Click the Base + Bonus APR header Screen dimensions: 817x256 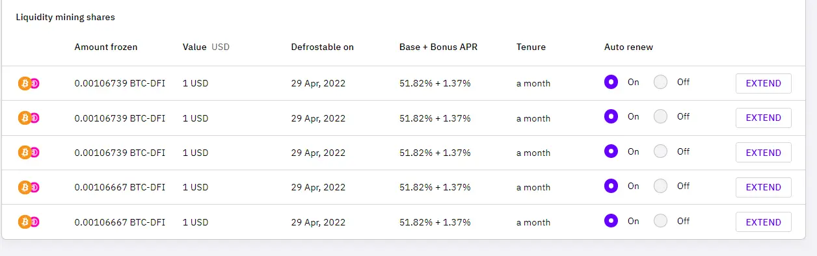coord(438,47)
